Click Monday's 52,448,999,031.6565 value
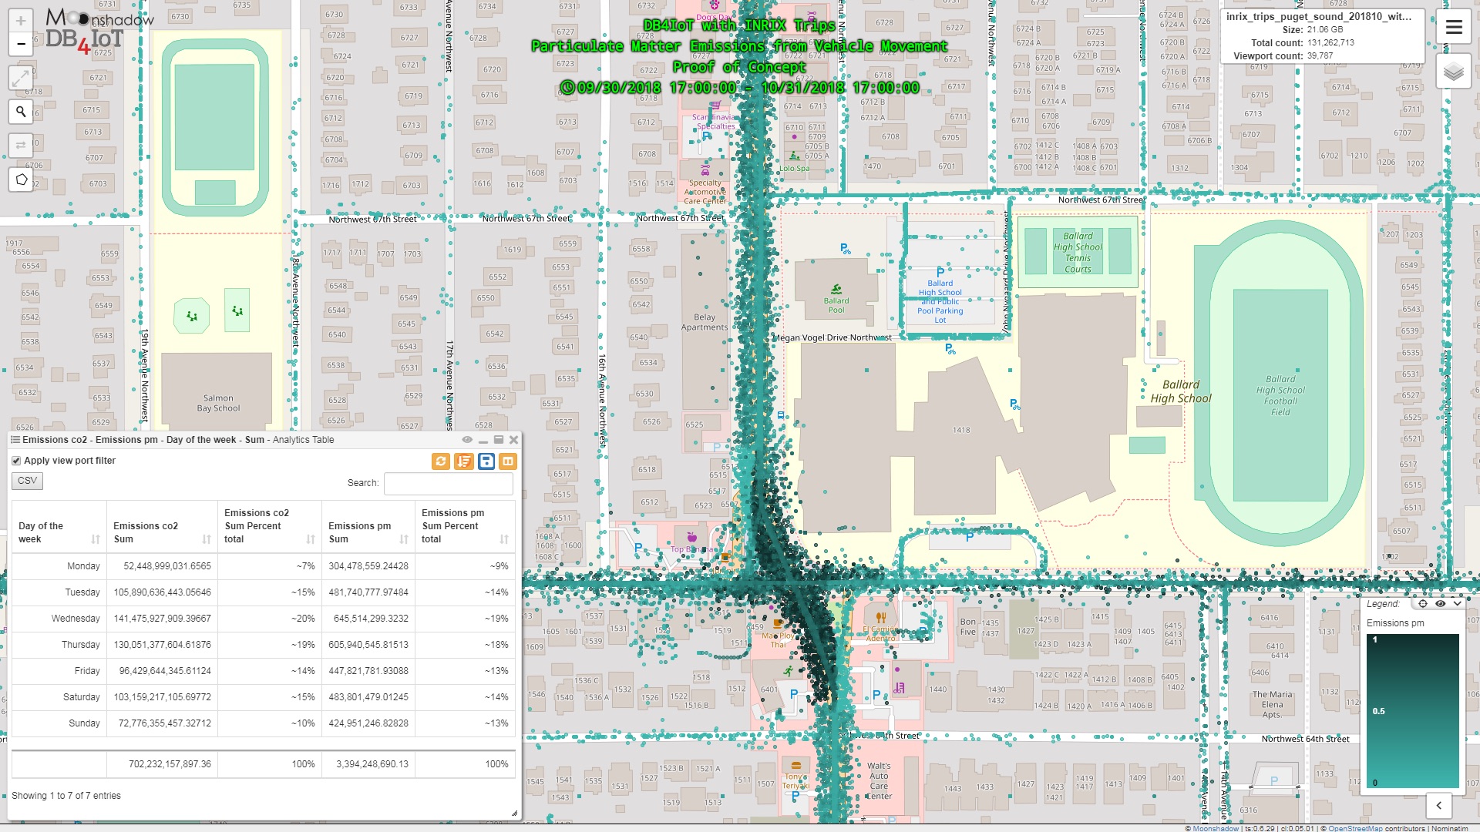 coord(167,566)
